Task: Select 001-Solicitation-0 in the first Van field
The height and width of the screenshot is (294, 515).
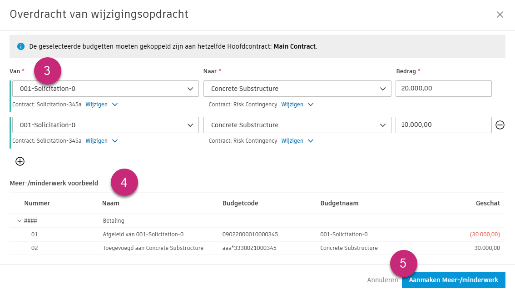Action: (x=91, y=89)
